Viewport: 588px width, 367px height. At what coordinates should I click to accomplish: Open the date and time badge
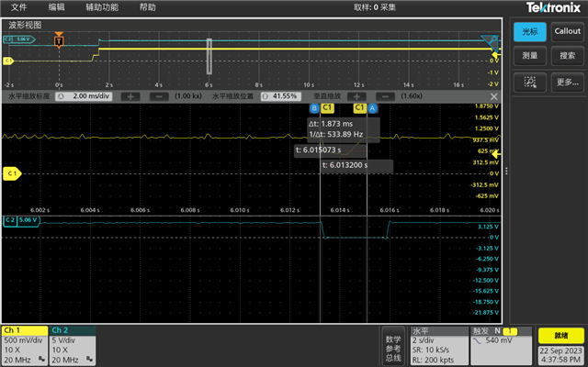point(561,355)
